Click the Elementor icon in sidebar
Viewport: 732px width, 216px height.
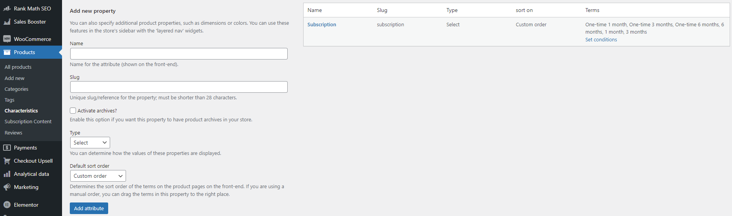(7, 205)
